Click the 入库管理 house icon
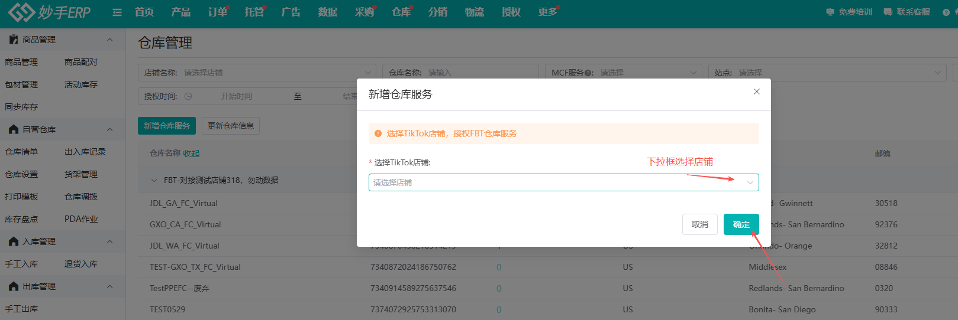The height and width of the screenshot is (320, 958). click(x=14, y=241)
